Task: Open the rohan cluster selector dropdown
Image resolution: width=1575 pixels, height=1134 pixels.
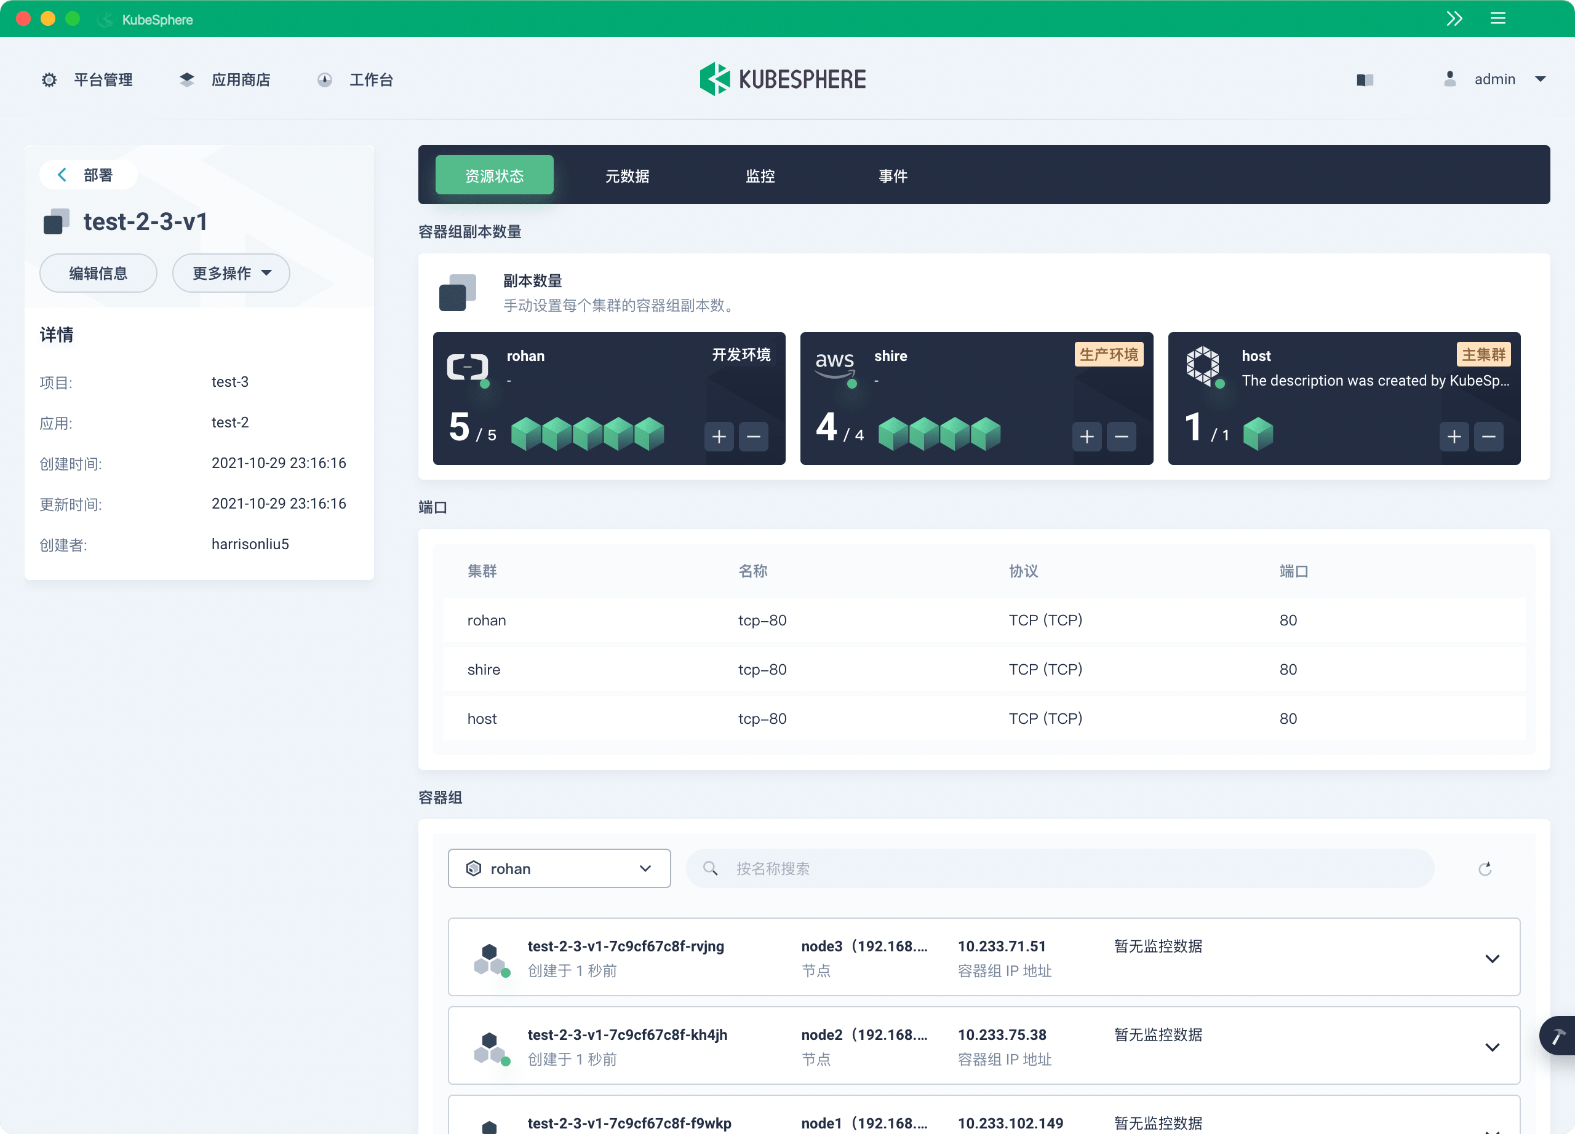Action: (559, 868)
